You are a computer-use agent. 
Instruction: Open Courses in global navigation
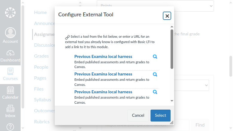tap(10, 75)
